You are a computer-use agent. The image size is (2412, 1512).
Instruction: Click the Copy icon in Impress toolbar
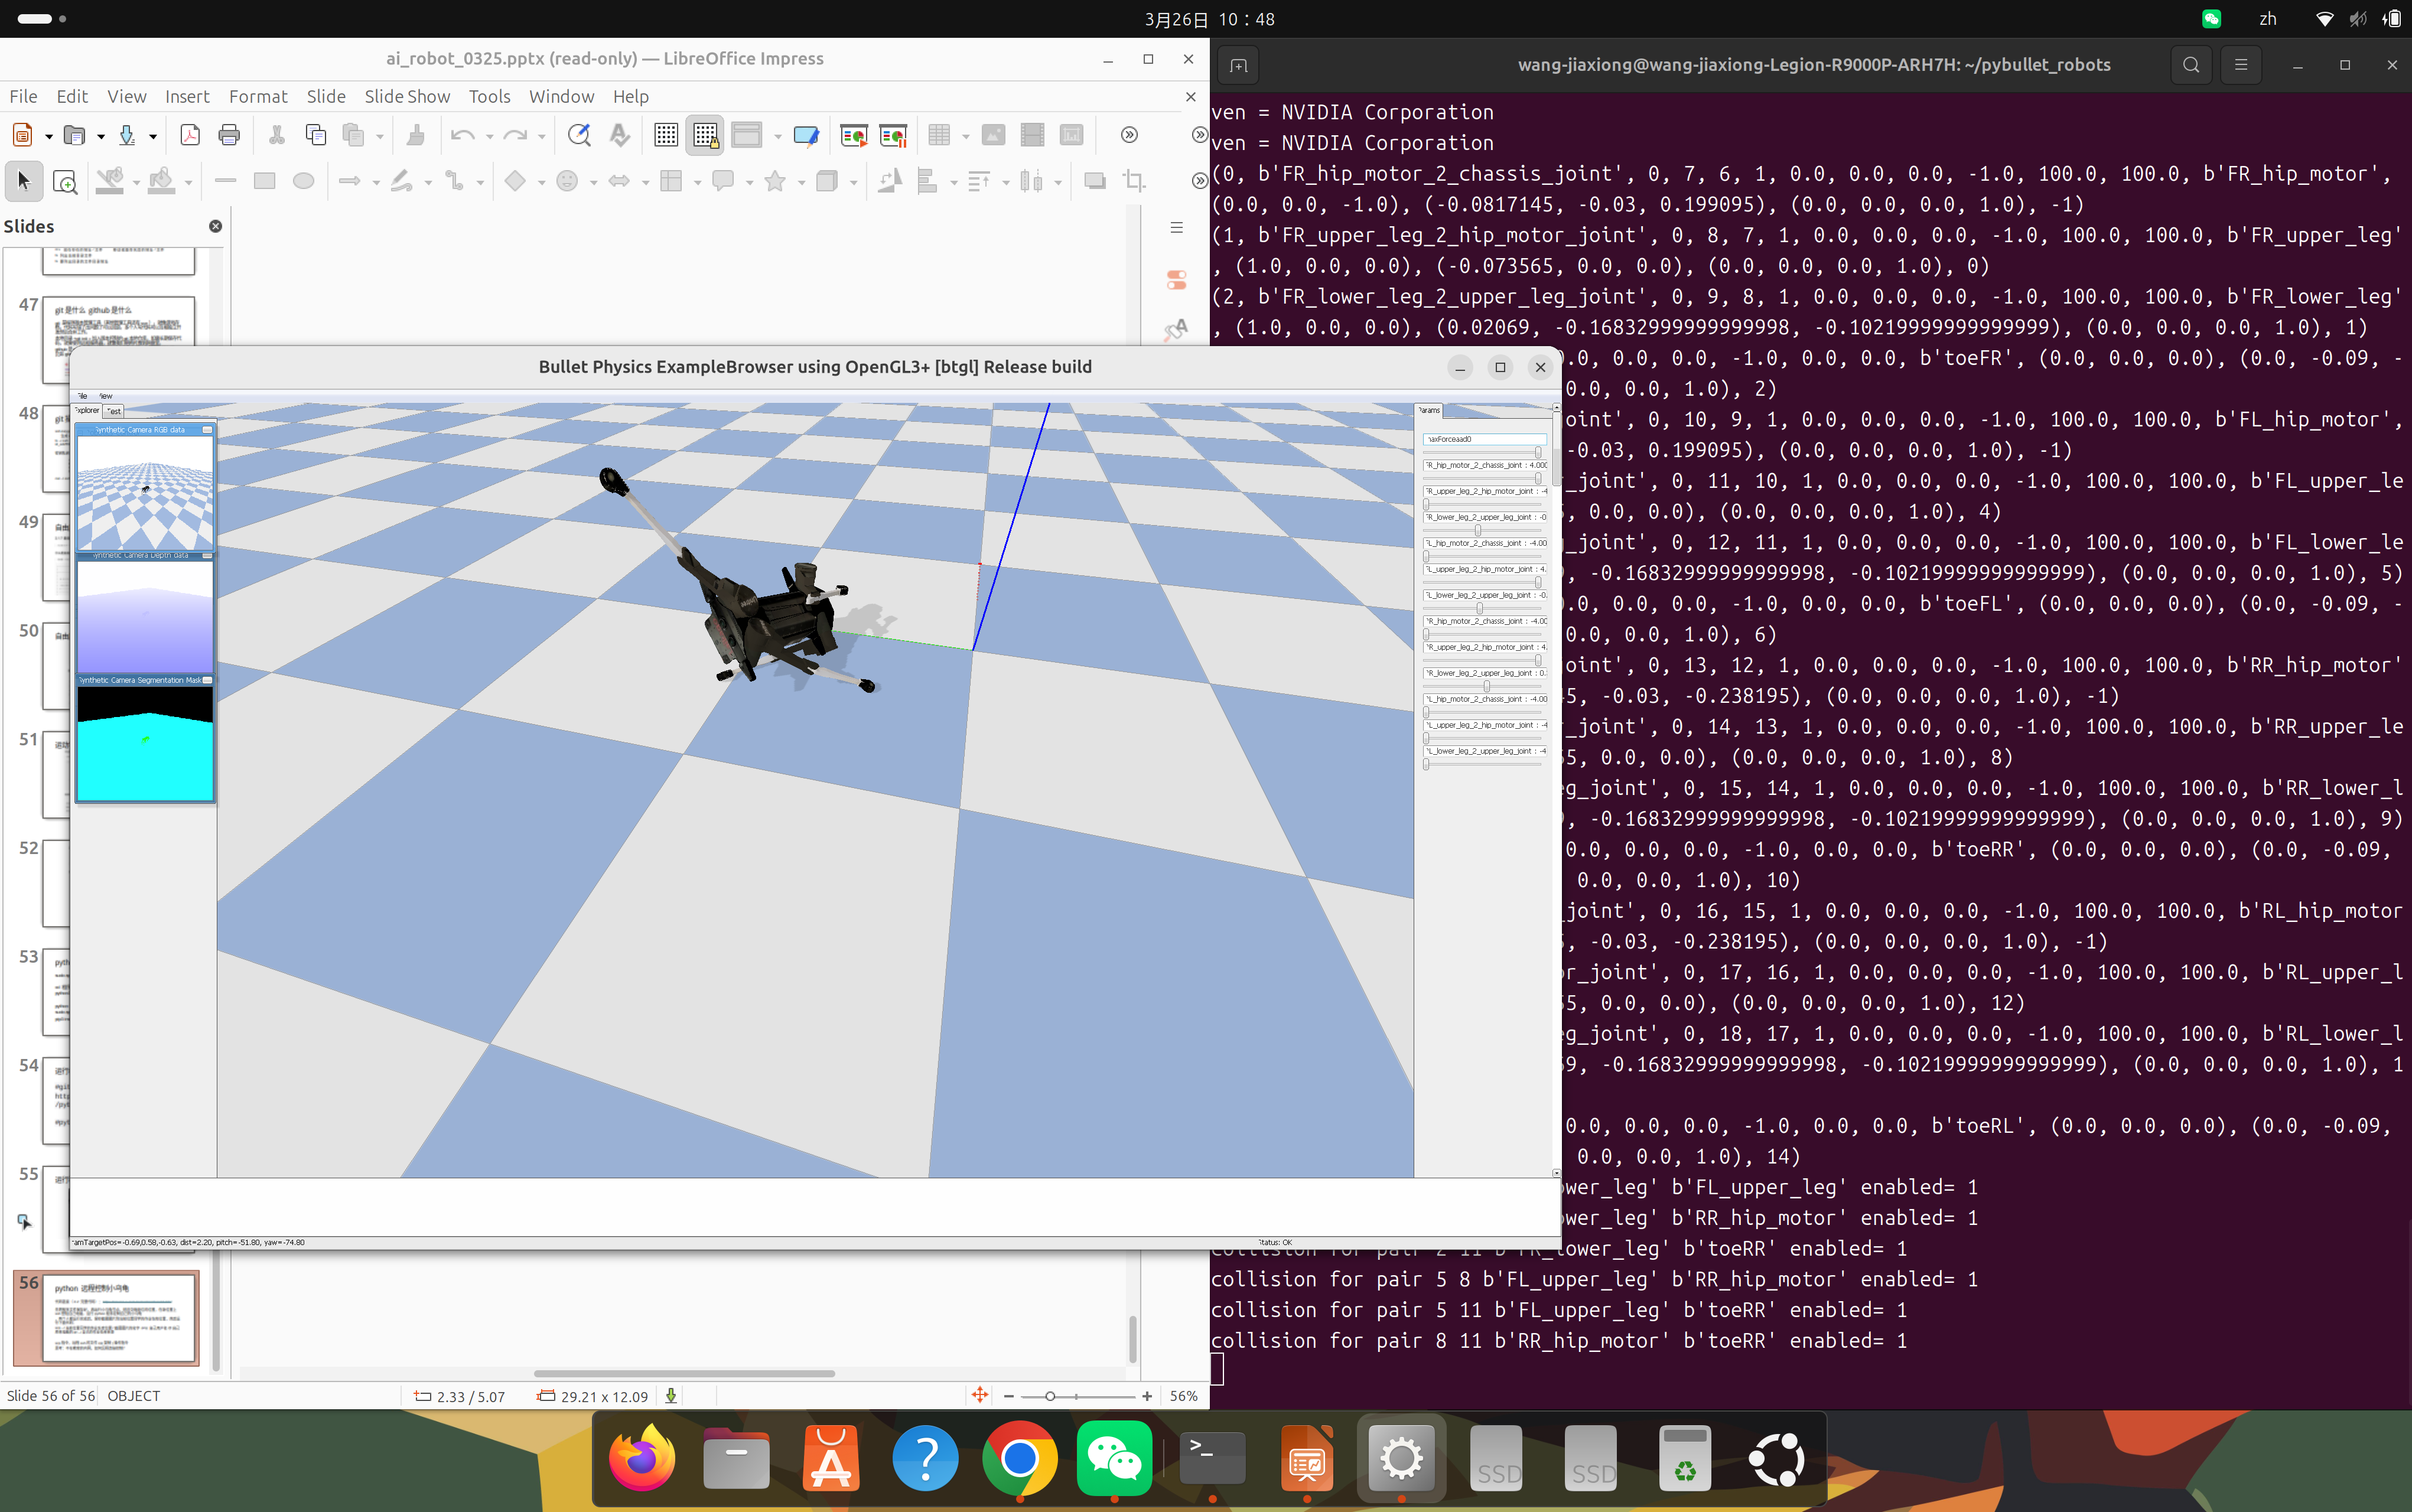point(316,135)
